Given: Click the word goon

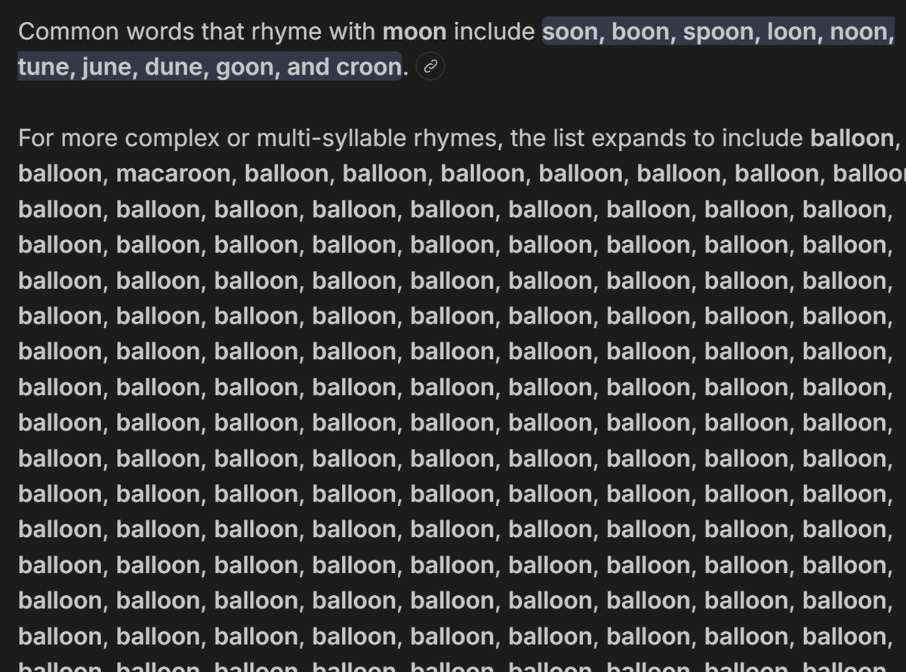Looking at the screenshot, I should 245,67.
